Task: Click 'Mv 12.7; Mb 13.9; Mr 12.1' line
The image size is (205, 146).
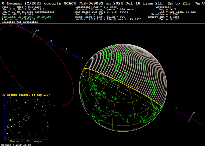Action: (24, 9)
